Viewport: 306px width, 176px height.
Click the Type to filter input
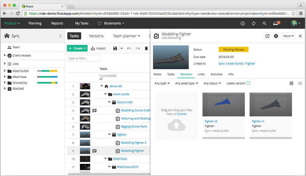(x=84, y=58)
